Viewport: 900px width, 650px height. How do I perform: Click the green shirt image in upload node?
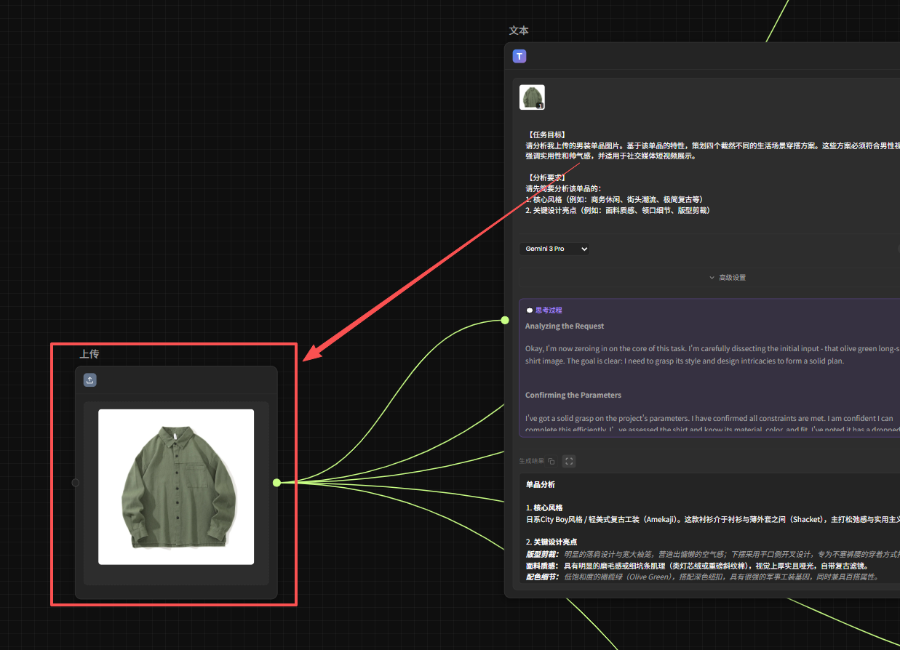[x=176, y=486]
